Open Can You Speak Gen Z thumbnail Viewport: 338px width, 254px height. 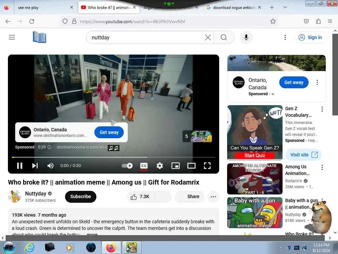pyautogui.click(x=255, y=132)
